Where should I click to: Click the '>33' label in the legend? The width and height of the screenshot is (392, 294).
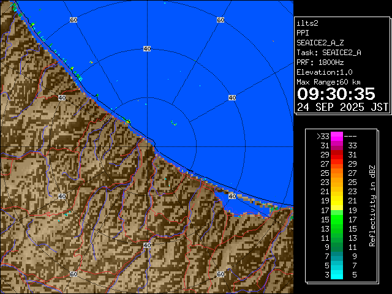(x=322, y=137)
